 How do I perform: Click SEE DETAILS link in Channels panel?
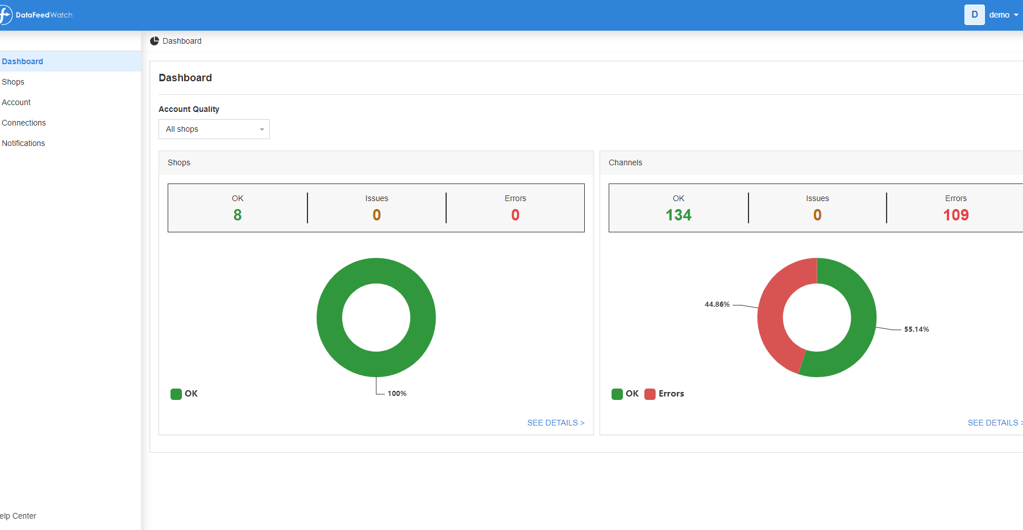pyautogui.click(x=994, y=423)
